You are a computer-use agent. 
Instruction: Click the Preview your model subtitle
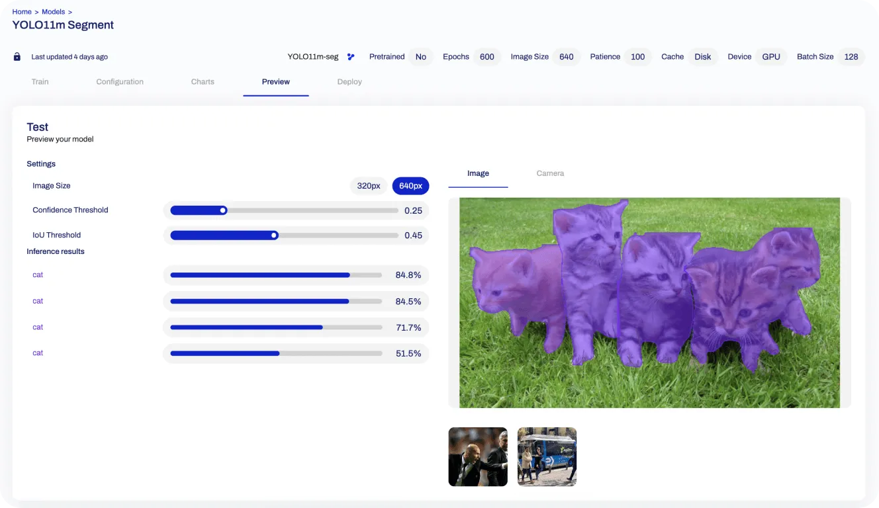click(x=60, y=140)
